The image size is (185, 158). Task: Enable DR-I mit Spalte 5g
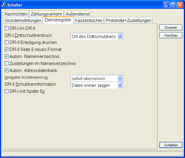(x=6, y=91)
